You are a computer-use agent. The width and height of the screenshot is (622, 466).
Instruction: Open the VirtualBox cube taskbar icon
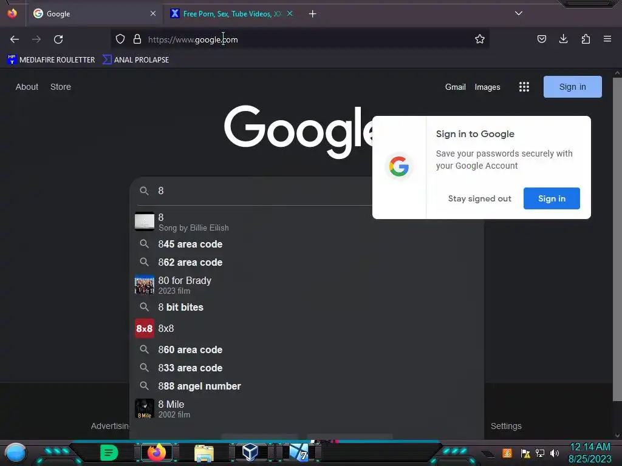click(x=250, y=452)
